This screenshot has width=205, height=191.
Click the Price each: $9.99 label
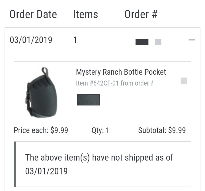[41, 130]
